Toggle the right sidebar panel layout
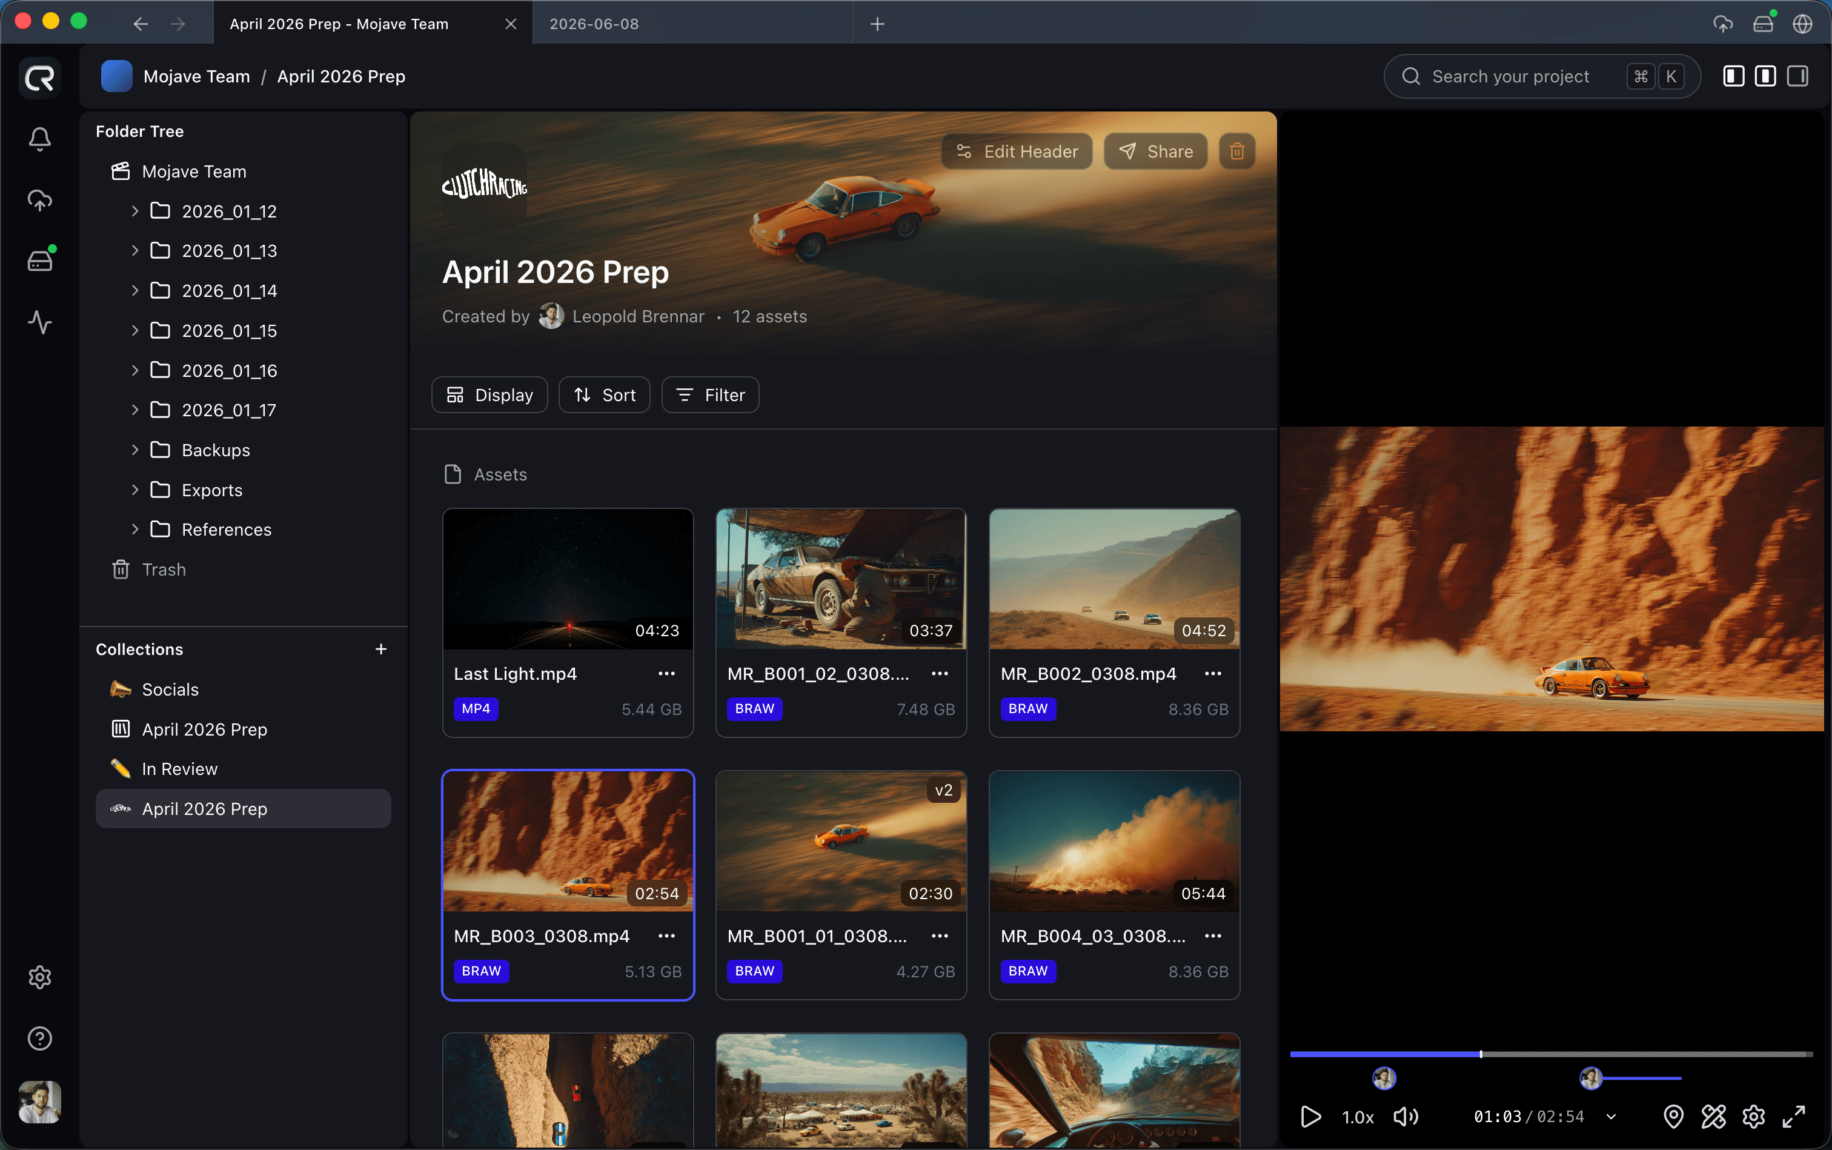 (x=1797, y=76)
